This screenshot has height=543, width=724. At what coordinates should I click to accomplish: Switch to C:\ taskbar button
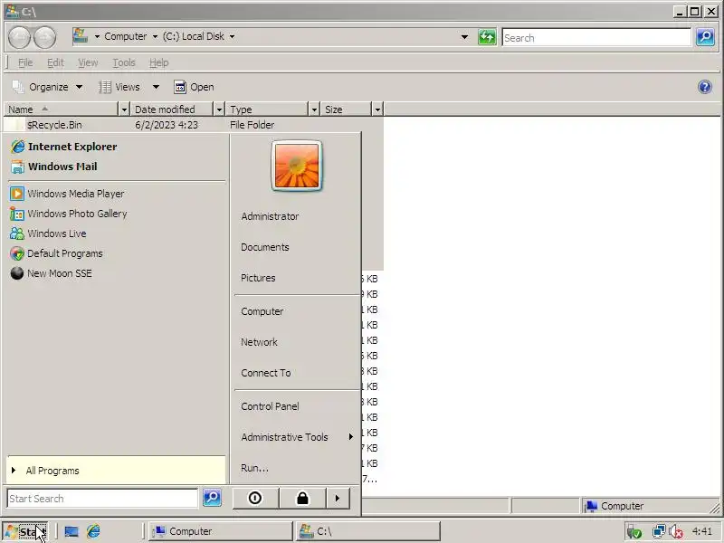click(368, 531)
